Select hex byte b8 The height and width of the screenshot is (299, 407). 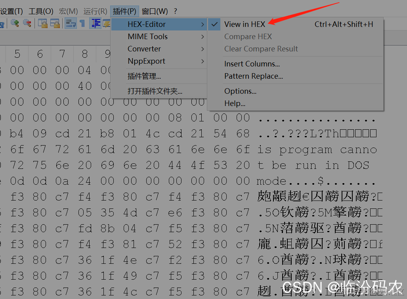point(107,134)
